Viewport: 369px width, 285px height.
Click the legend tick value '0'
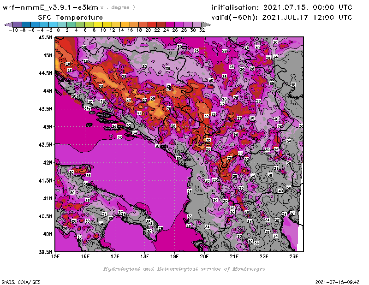58,30
